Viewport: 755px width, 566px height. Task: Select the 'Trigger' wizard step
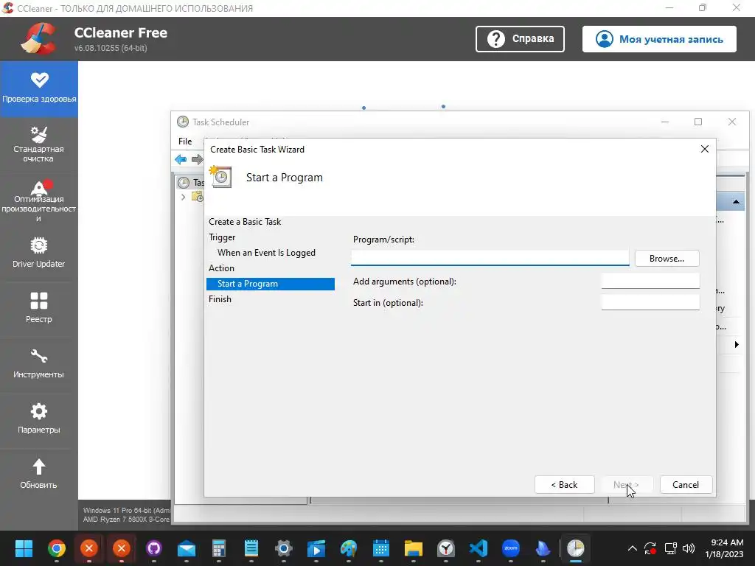coord(222,237)
